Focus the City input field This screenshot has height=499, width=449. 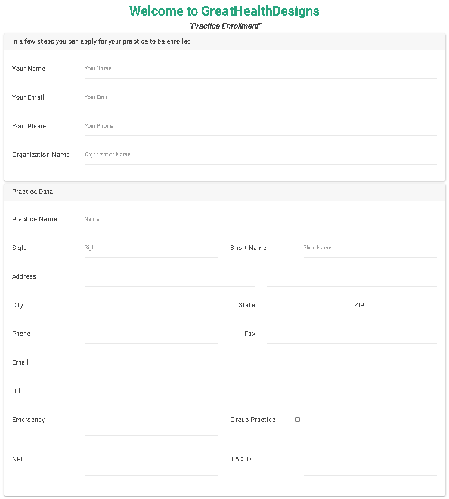(x=151, y=306)
